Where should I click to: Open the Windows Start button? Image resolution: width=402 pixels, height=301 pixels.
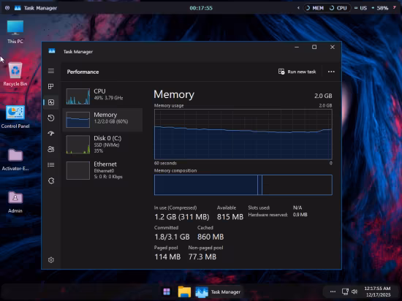[x=167, y=292]
